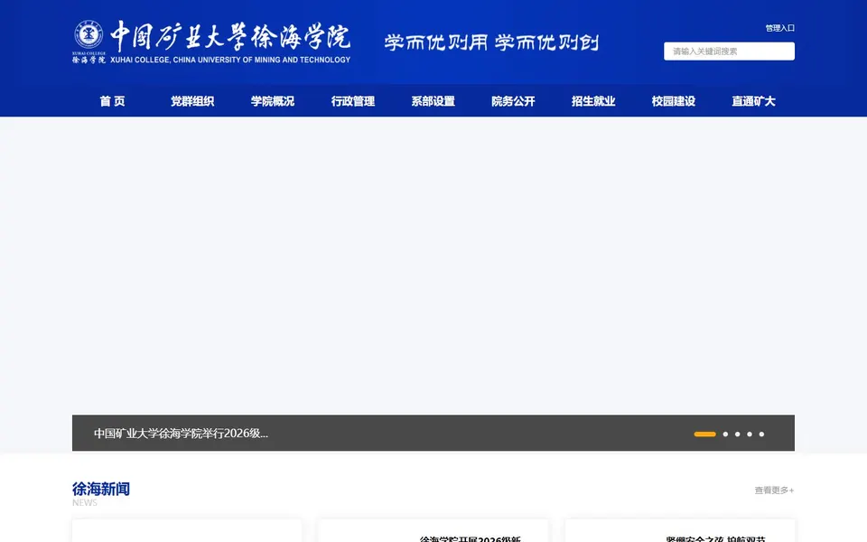Image resolution: width=867 pixels, height=542 pixels.
Task: Open news card 徐海学院开展2026级新
Action: point(470,538)
